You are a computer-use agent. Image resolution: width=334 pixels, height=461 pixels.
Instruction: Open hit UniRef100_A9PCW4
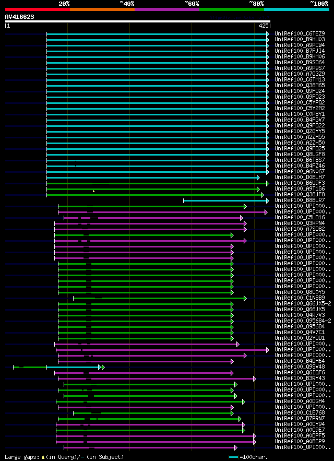(x=300, y=45)
